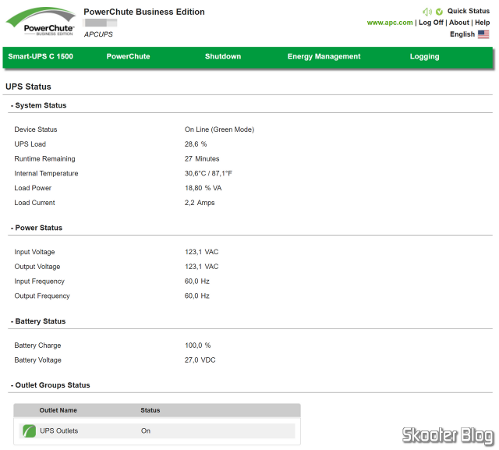Click the UPS Status page heading
The width and height of the screenshot is (499, 450).
(28, 87)
